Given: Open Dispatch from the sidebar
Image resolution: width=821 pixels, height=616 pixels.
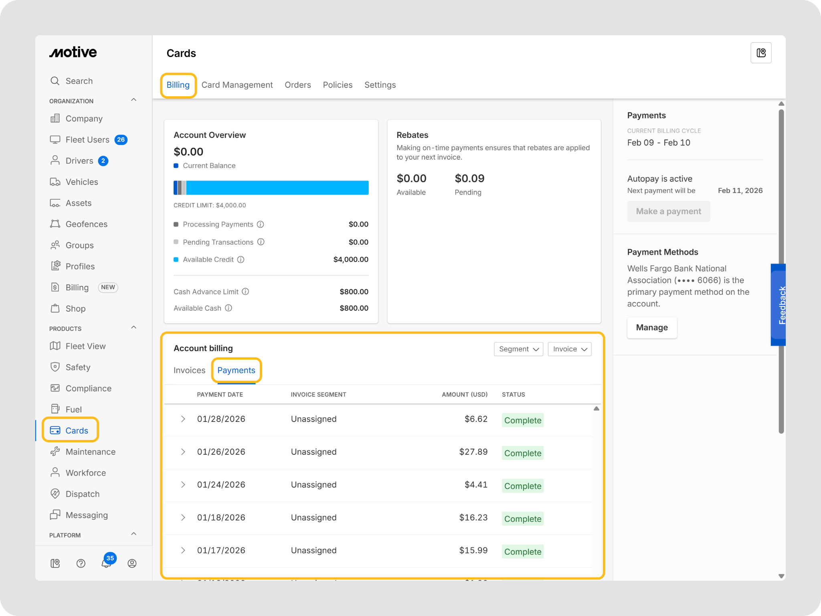Looking at the screenshot, I should 82,494.
